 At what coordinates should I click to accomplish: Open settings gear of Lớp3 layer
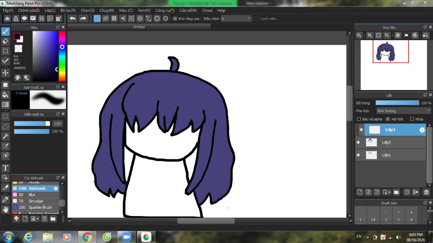422,130
